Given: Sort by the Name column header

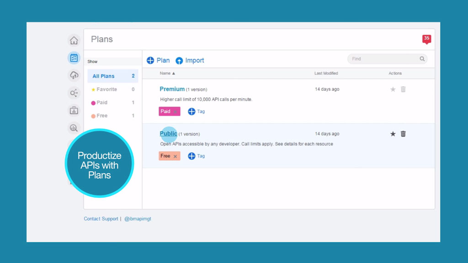Looking at the screenshot, I should 167,73.
